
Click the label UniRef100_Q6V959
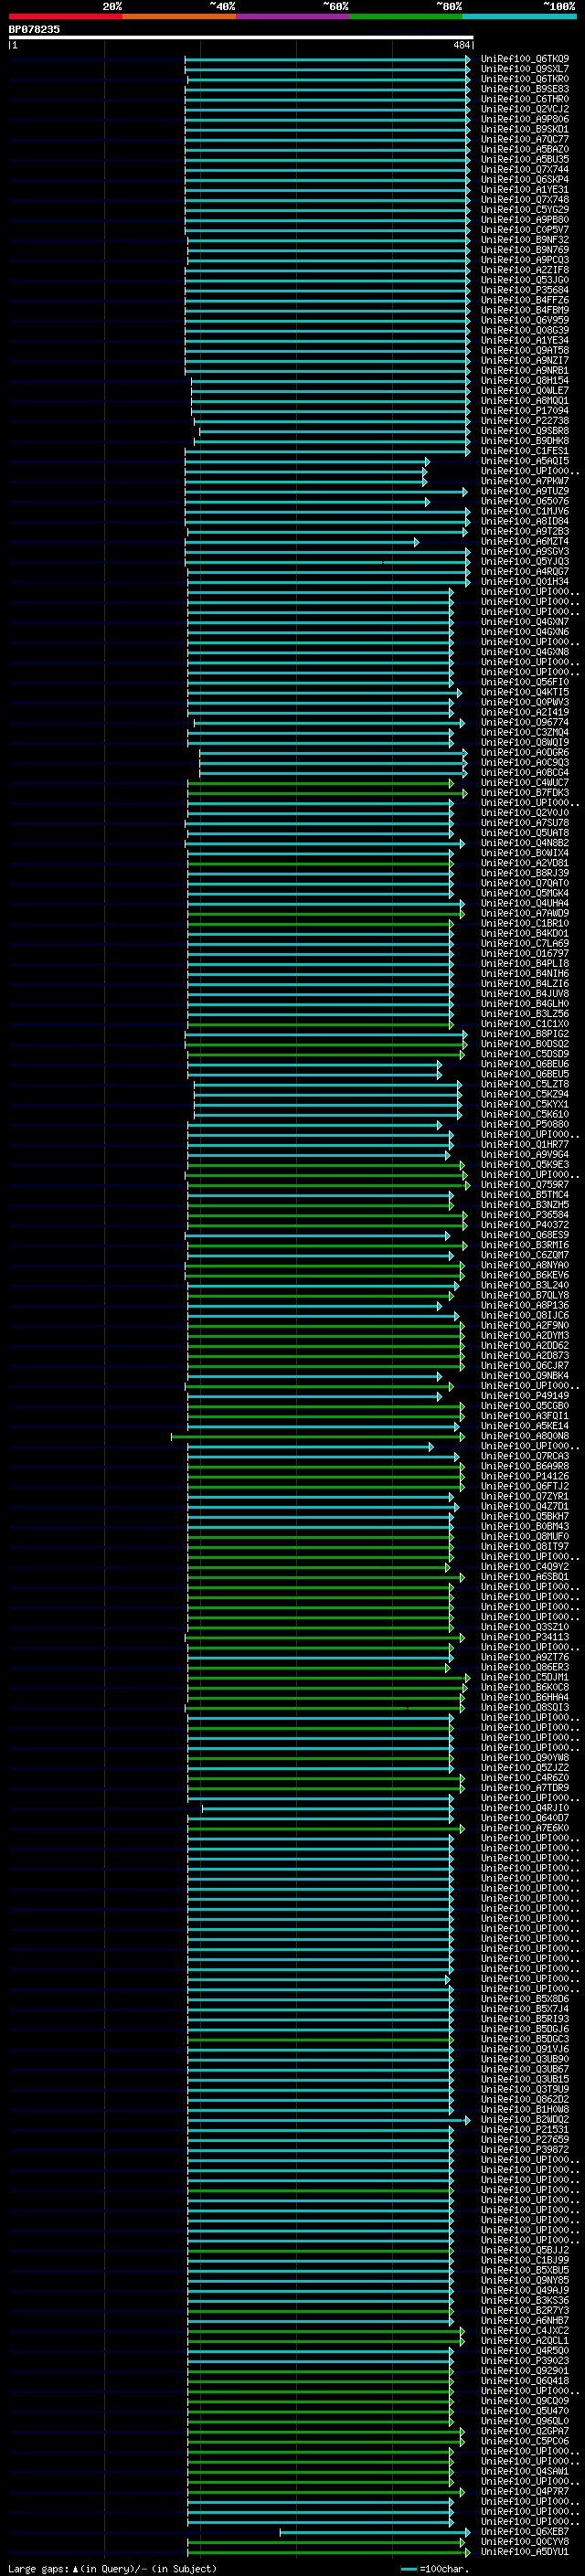click(x=525, y=320)
